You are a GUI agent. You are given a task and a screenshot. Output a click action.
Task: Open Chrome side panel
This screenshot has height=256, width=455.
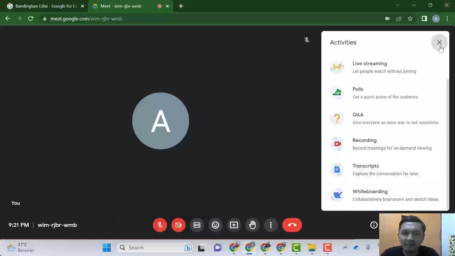pos(424,18)
